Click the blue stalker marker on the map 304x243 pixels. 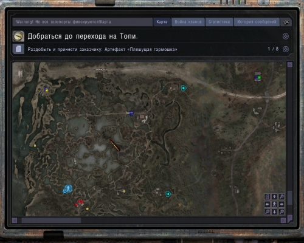click(68, 188)
